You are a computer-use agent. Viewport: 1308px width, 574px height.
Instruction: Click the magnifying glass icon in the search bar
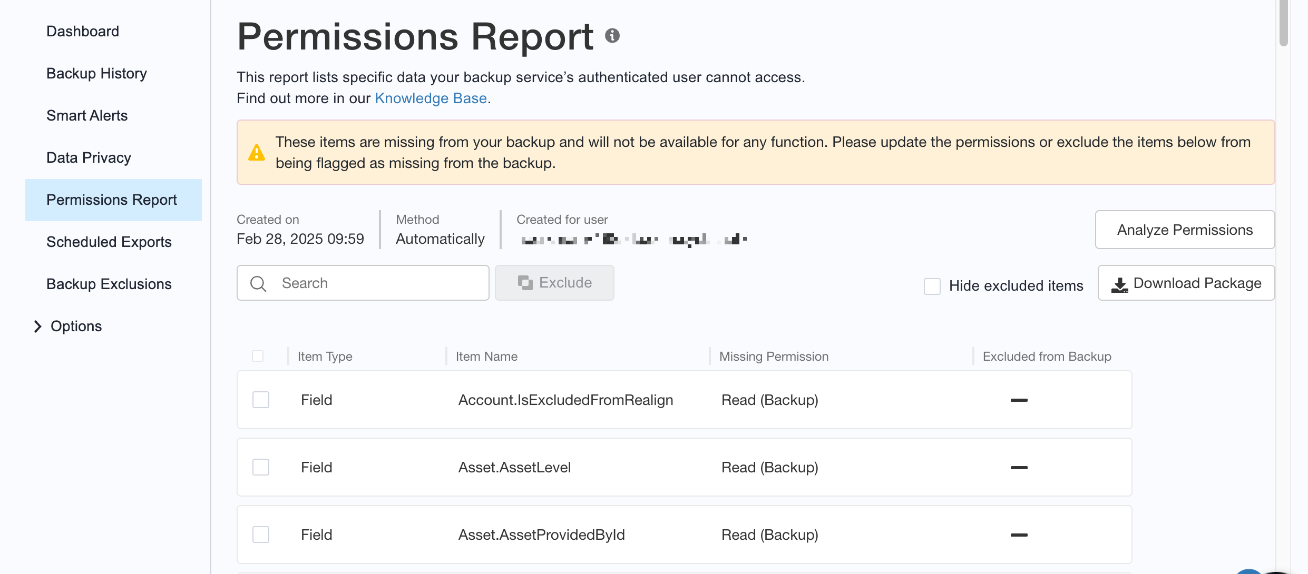pyautogui.click(x=258, y=283)
